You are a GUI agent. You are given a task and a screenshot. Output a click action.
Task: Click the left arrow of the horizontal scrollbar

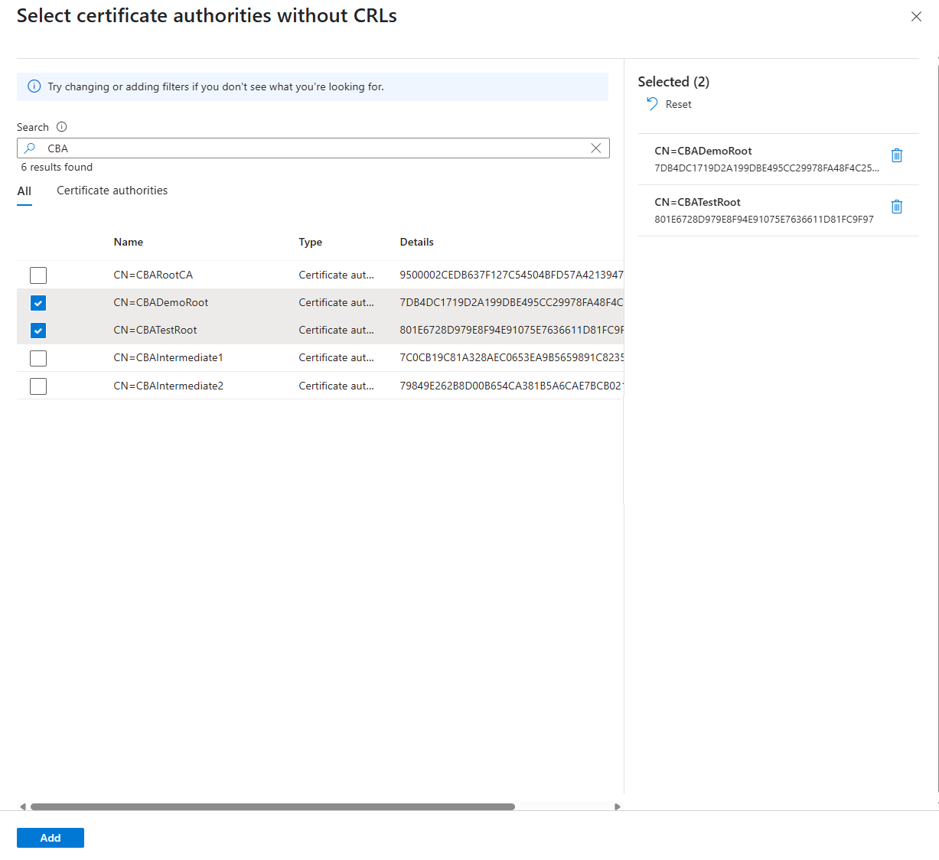[21, 806]
